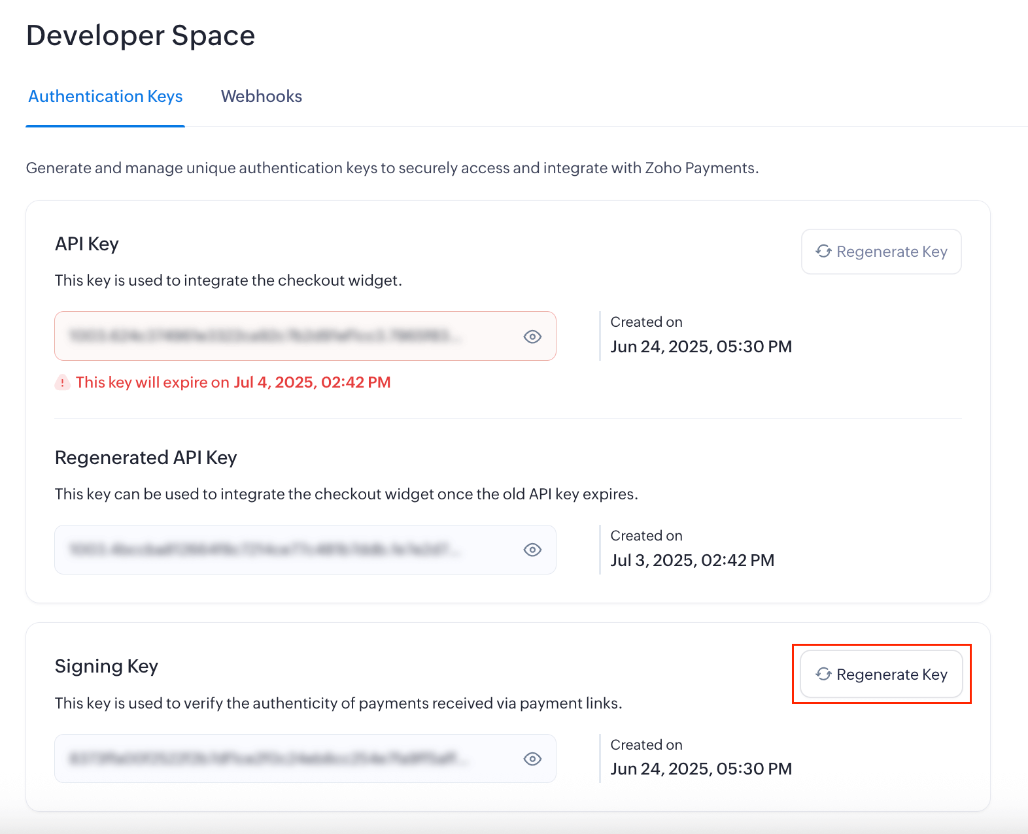
Task: Click Regenerate Key for the Signing Key
Action: (881, 675)
